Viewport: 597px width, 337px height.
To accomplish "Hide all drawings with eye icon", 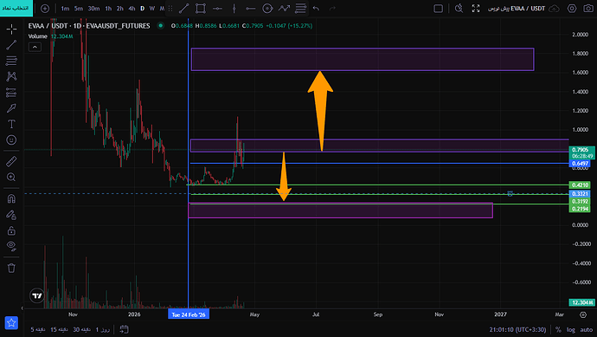I will pos(11,246).
